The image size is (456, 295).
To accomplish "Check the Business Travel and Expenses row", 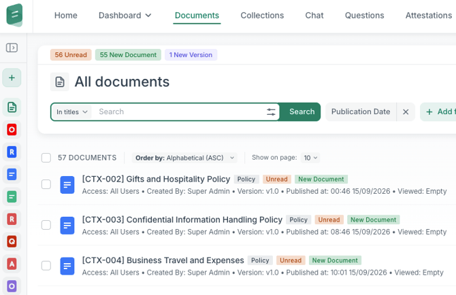I will [46, 265].
